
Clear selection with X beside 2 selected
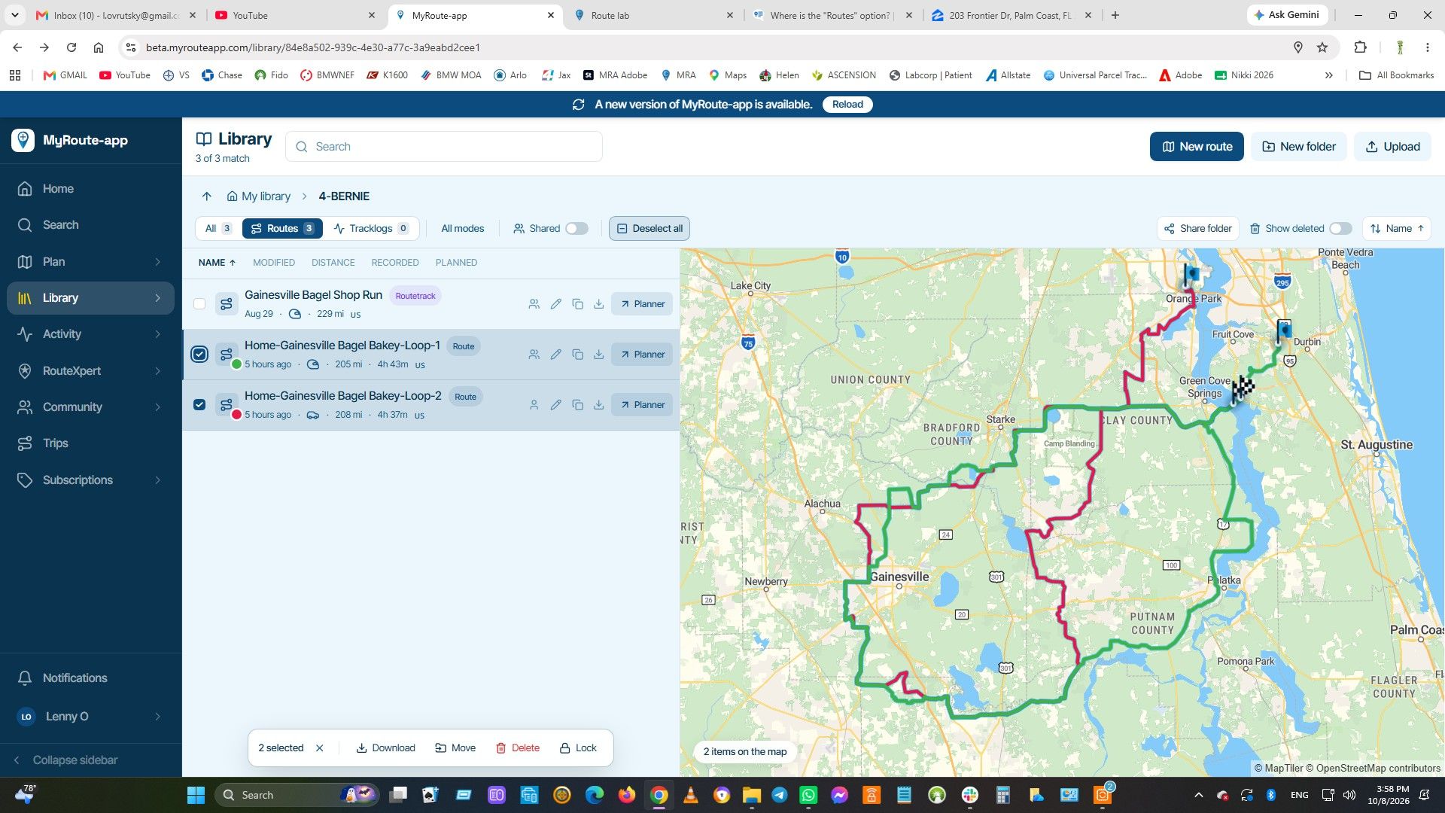click(x=320, y=748)
